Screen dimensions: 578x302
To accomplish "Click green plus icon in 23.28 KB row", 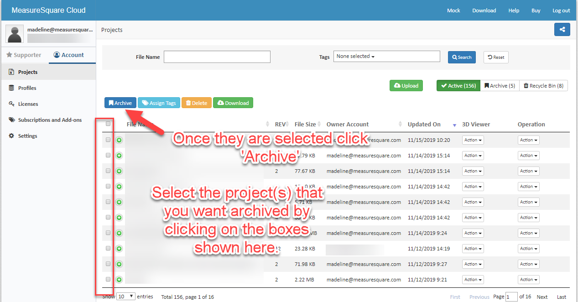I will pyautogui.click(x=119, y=249).
